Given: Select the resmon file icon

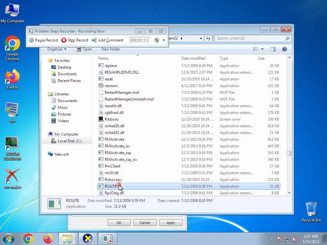Looking at the screenshot, I should 101,85.
